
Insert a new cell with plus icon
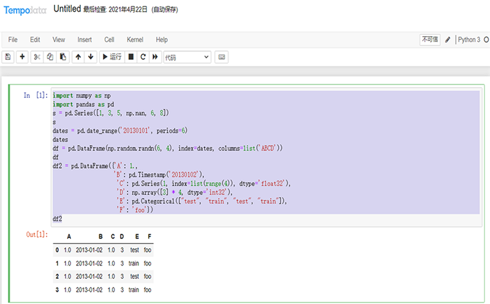click(23, 57)
